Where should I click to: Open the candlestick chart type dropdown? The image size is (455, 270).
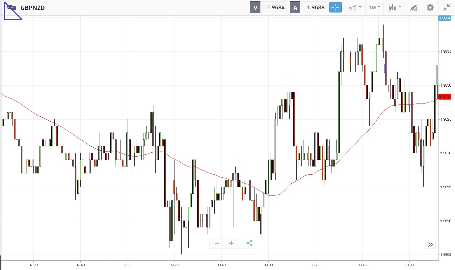tap(395, 7)
